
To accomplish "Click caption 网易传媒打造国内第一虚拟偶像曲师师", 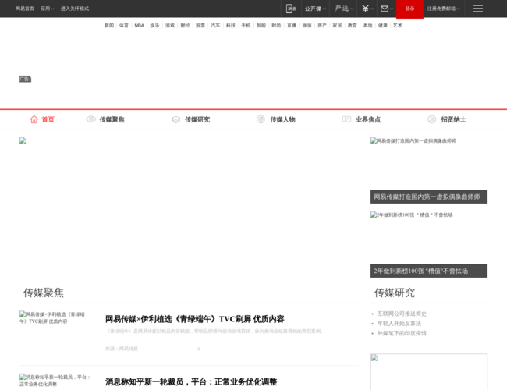I will coord(429,197).
